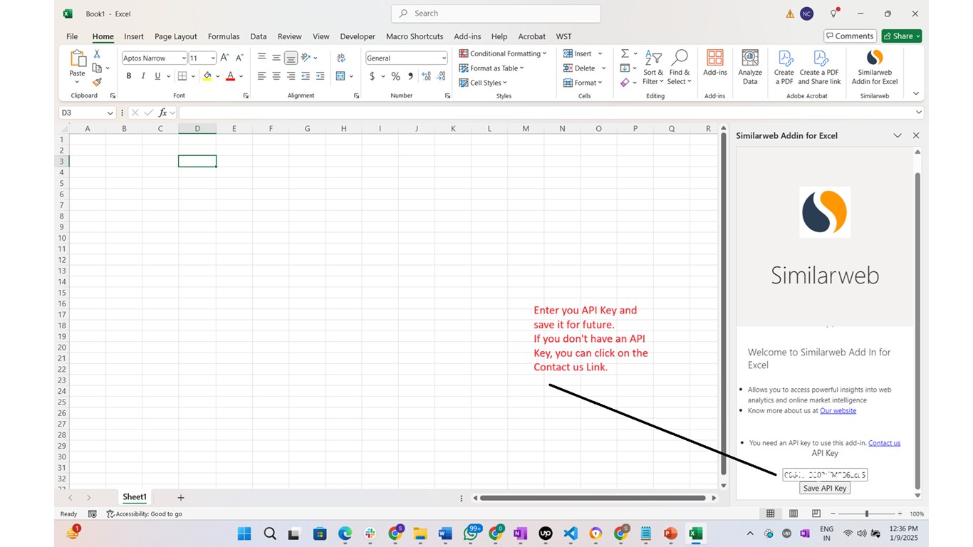Switch to the Data tab
The image size is (973, 547).
259,36
